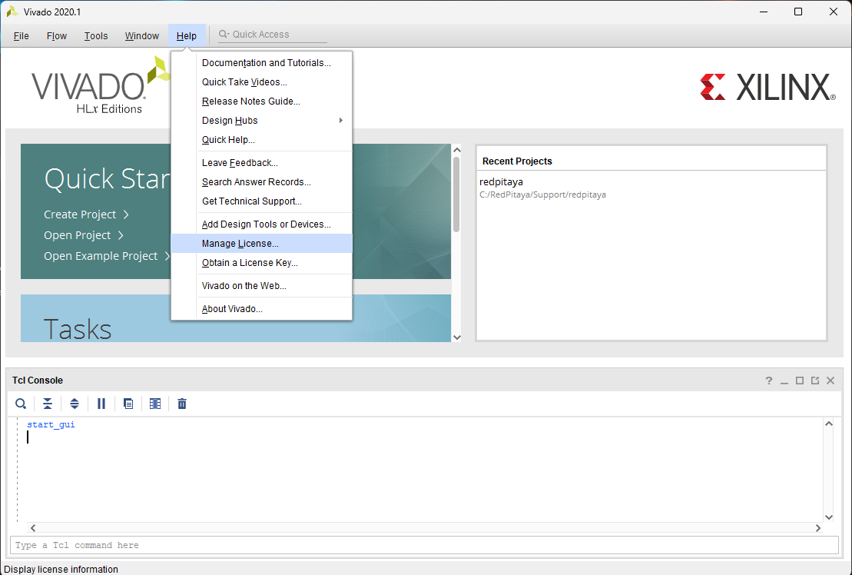Screen dimensions: 852x575
Task: Click the Tcl command input field
Action: point(424,545)
